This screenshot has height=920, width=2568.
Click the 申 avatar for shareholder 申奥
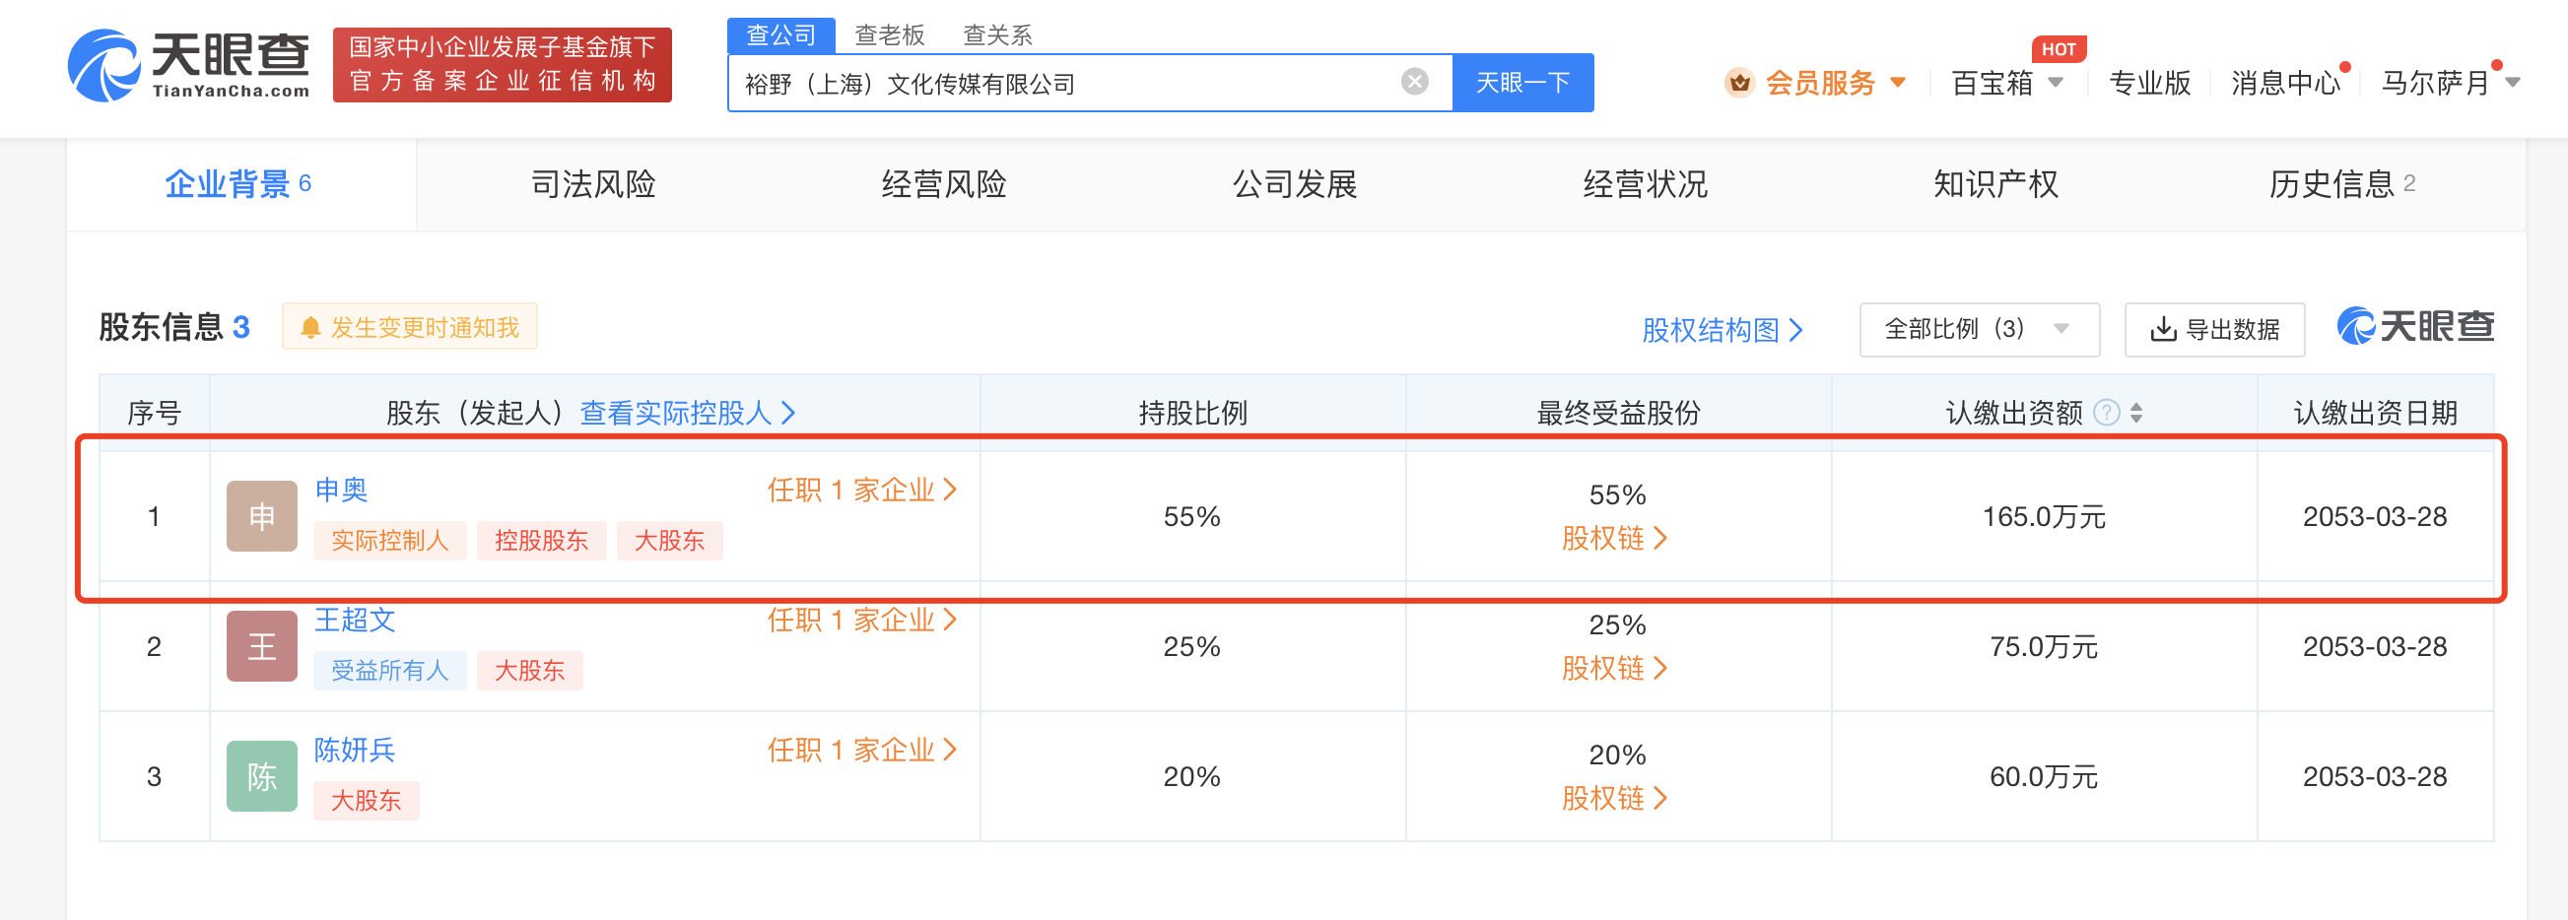coord(261,516)
